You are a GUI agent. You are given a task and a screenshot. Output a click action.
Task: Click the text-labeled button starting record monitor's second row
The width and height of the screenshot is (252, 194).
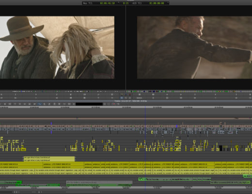139,98
